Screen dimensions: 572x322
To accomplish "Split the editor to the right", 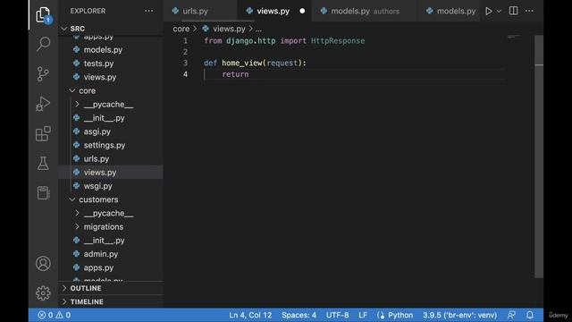I will 513,11.
